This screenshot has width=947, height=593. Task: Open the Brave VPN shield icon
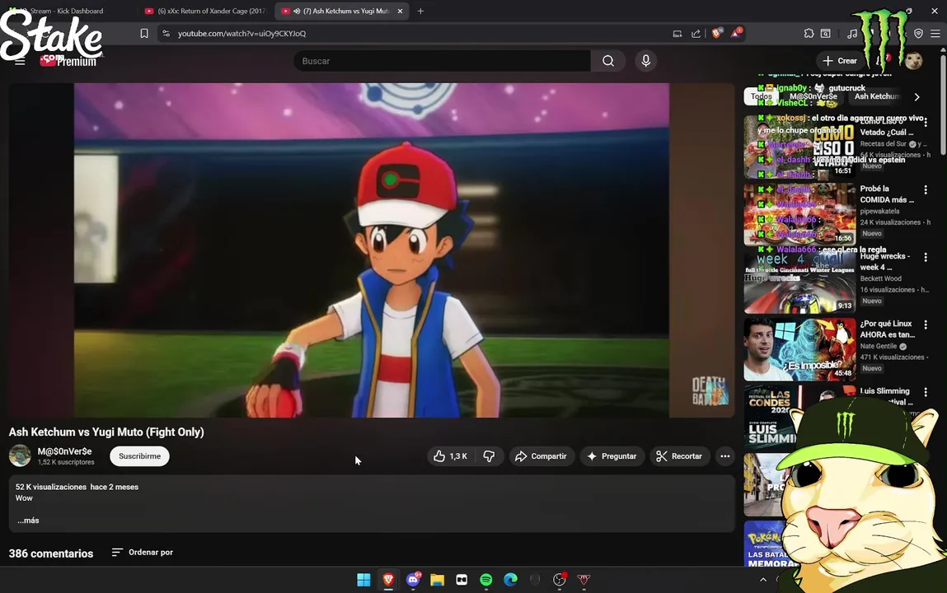[x=918, y=34]
